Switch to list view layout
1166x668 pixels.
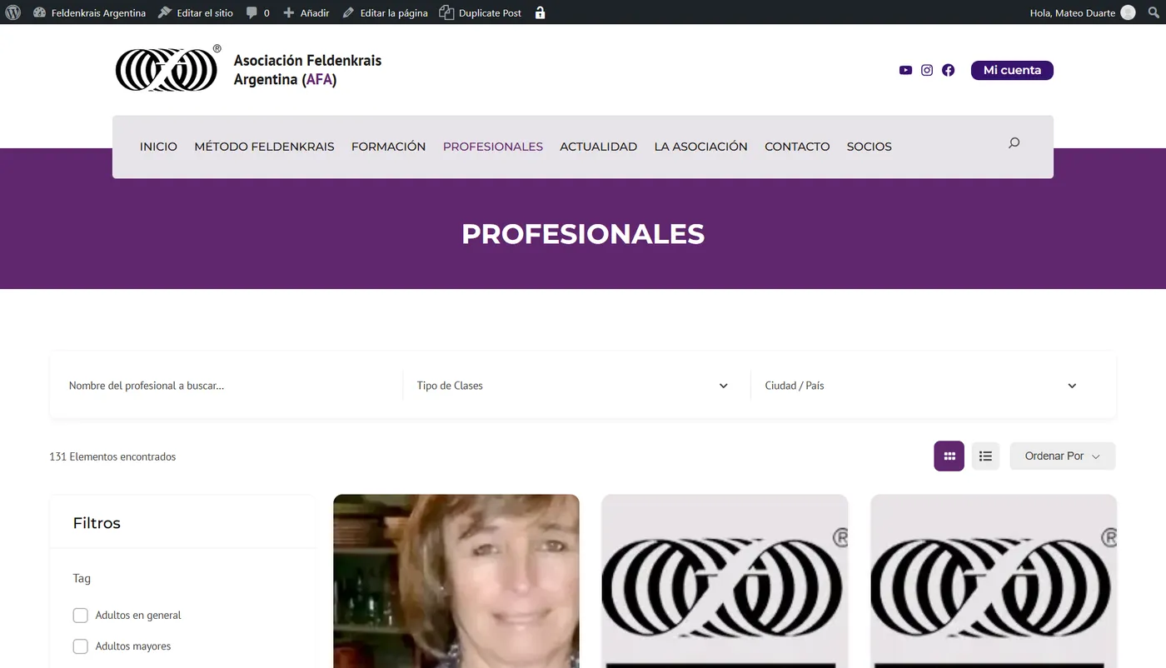pos(985,456)
